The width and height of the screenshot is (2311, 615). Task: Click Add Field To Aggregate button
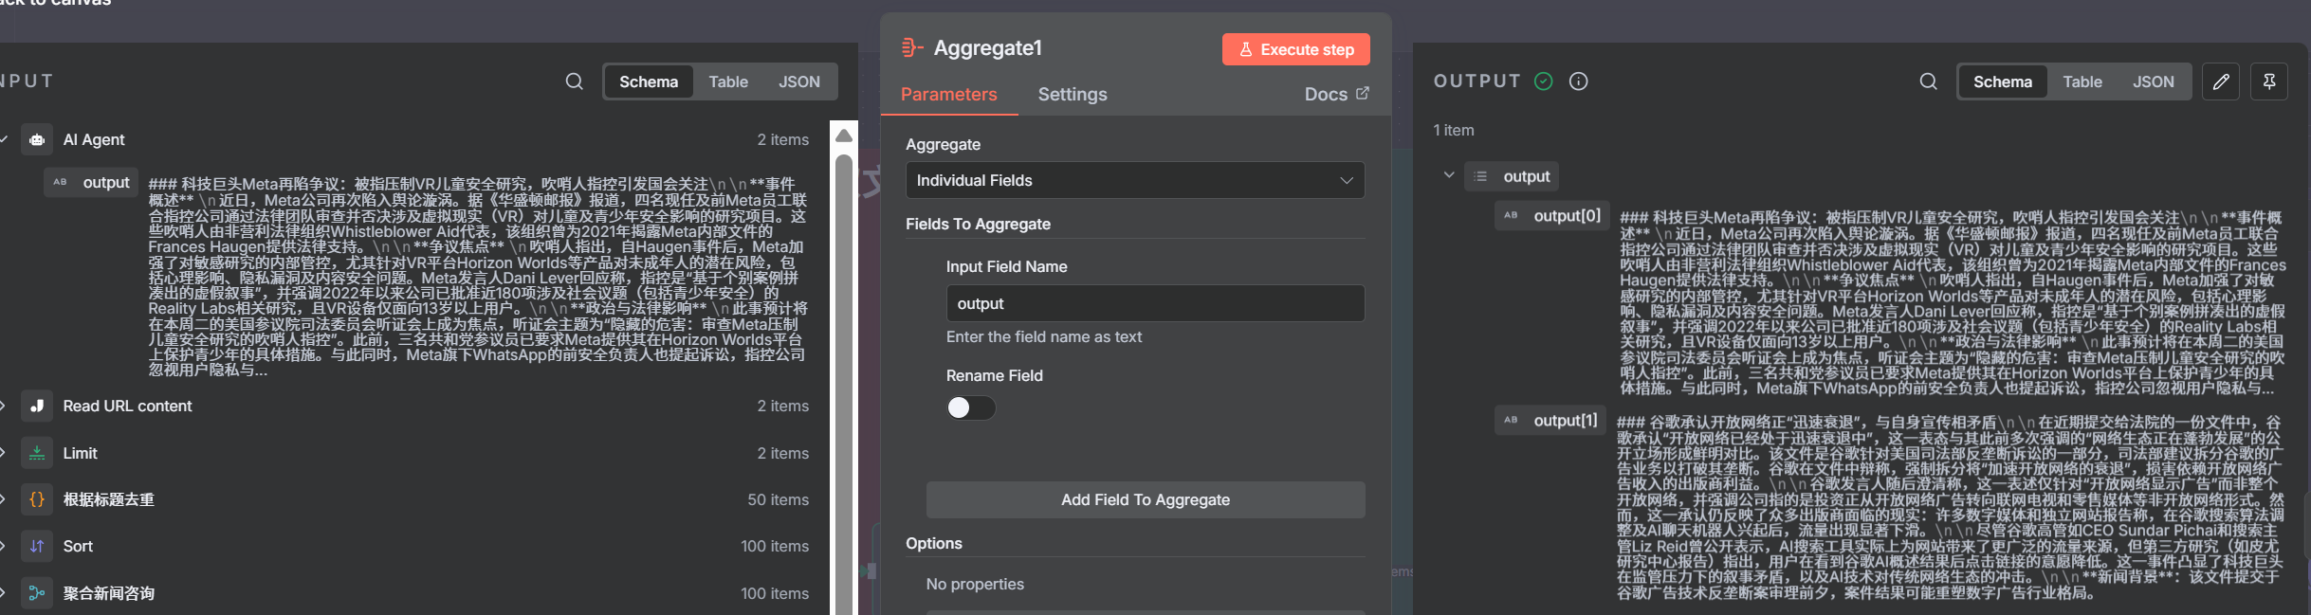1146,499
